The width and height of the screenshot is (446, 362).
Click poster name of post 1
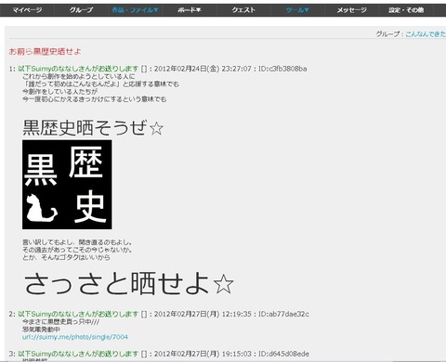coord(78,69)
